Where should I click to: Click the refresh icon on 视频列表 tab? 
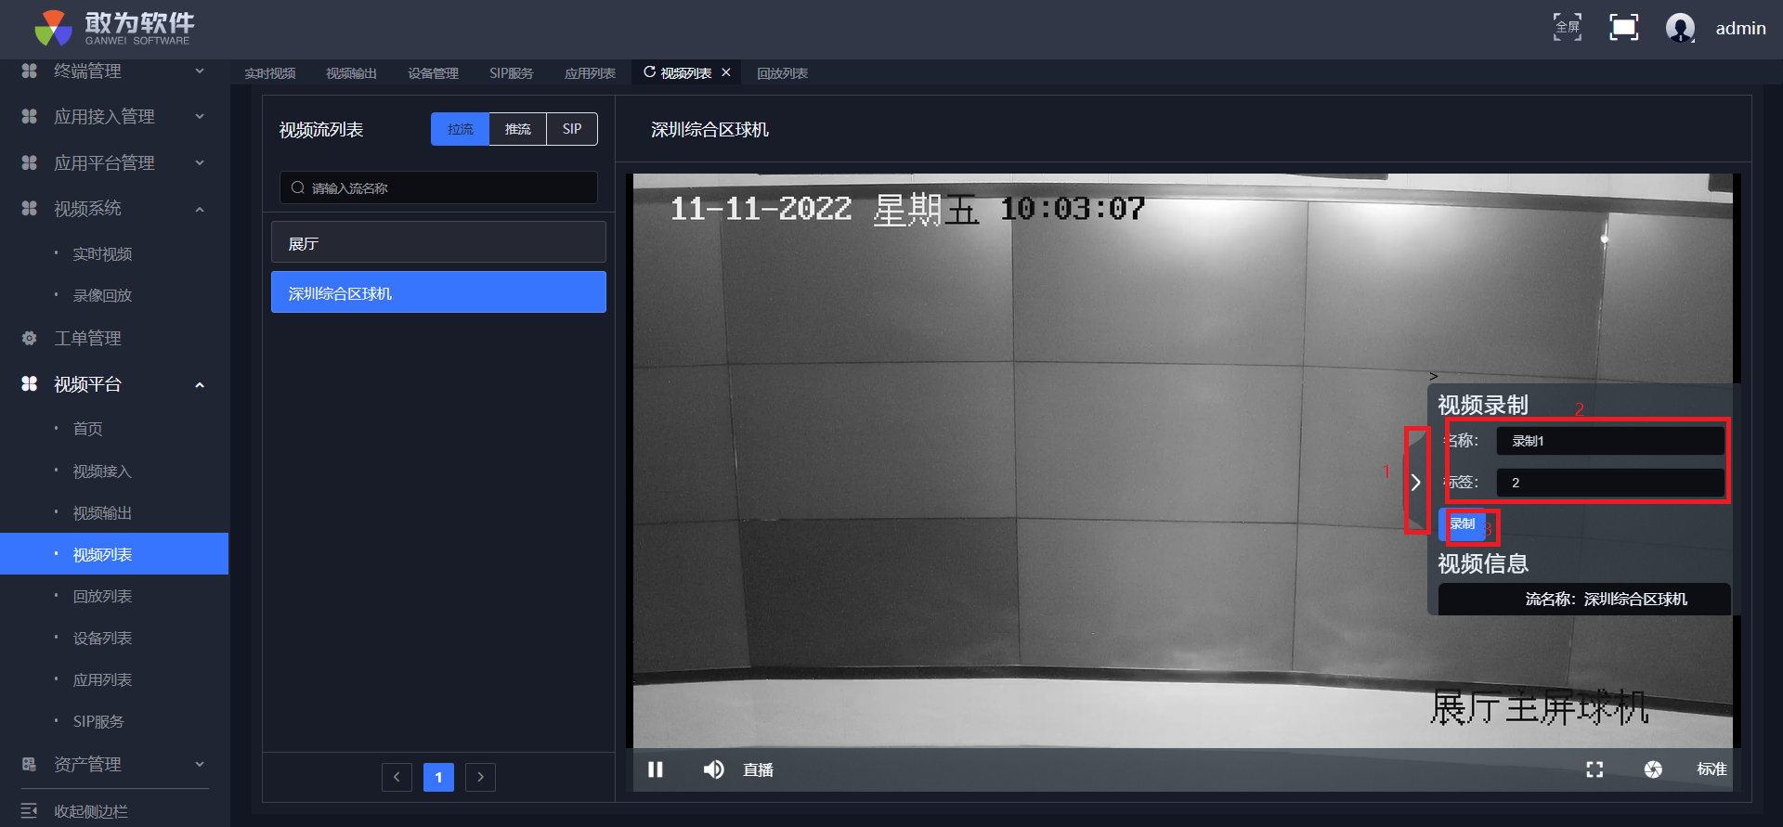coord(649,72)
